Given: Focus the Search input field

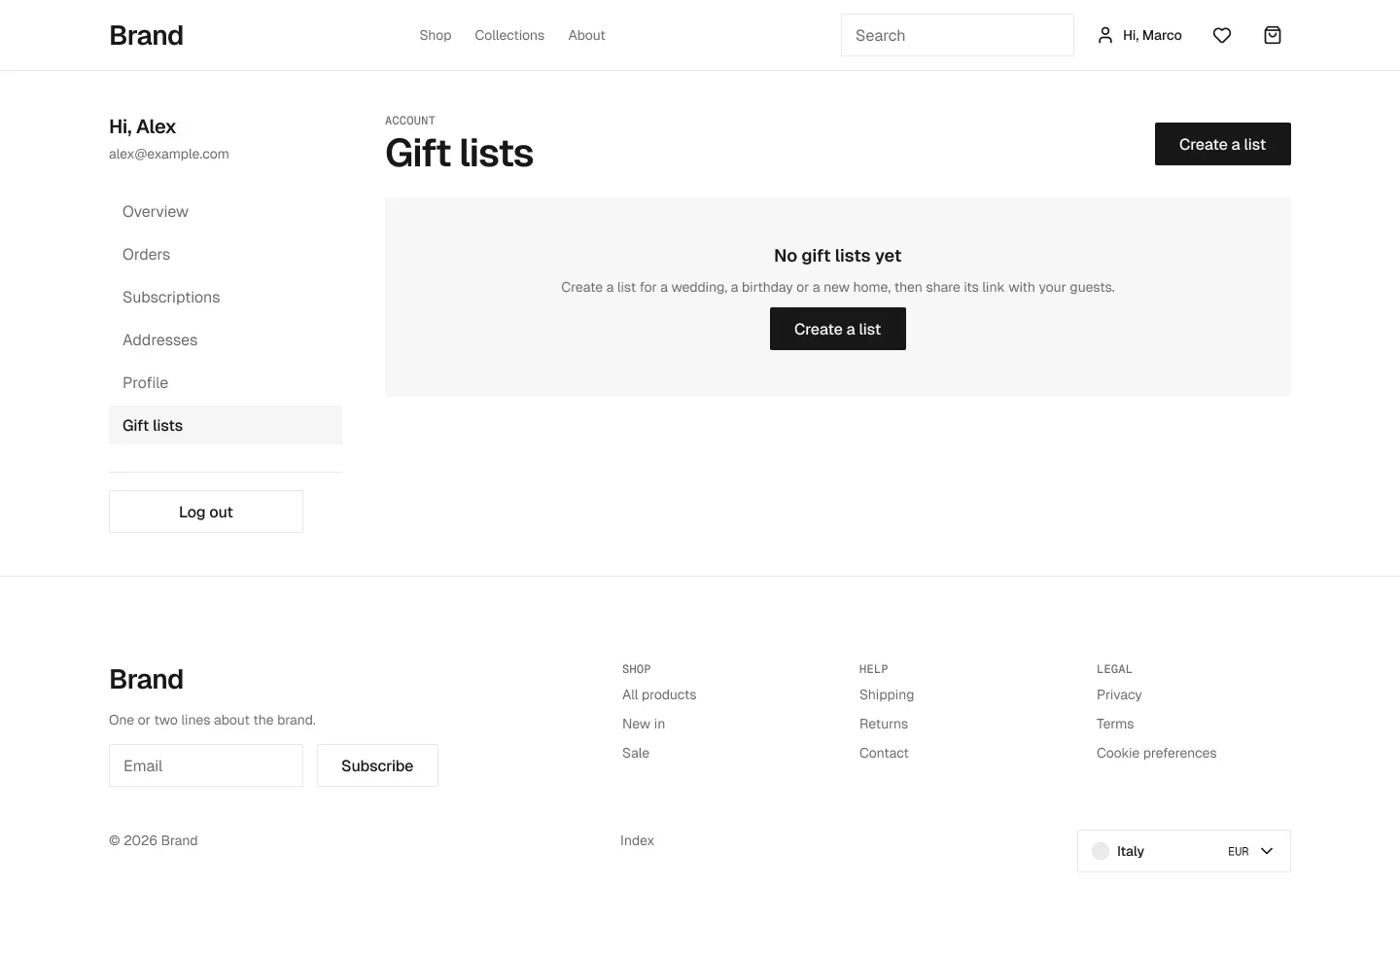Looking at the screenshot, I should click(958, 35).
